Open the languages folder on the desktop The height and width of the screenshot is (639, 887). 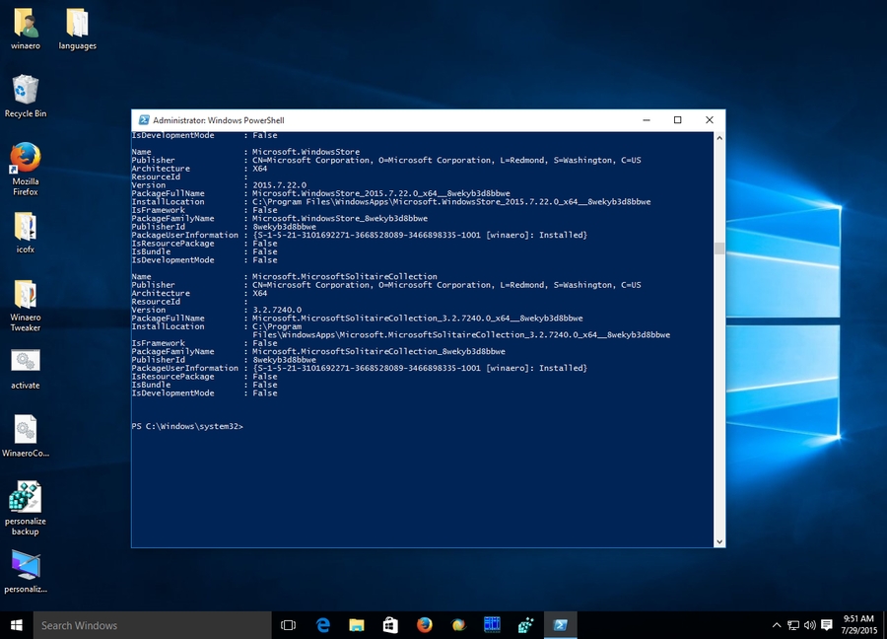coord(77,22)
